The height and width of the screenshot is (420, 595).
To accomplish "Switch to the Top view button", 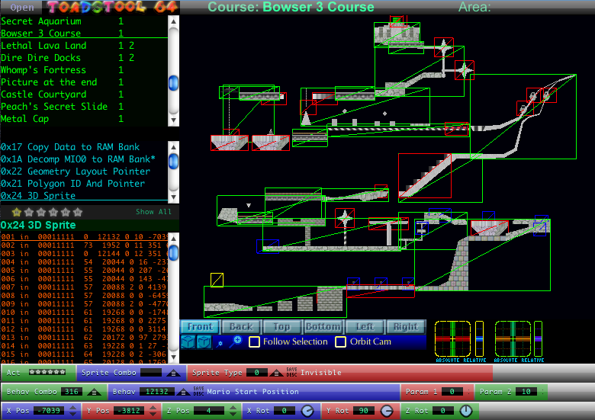I will (x=281, y=327).
